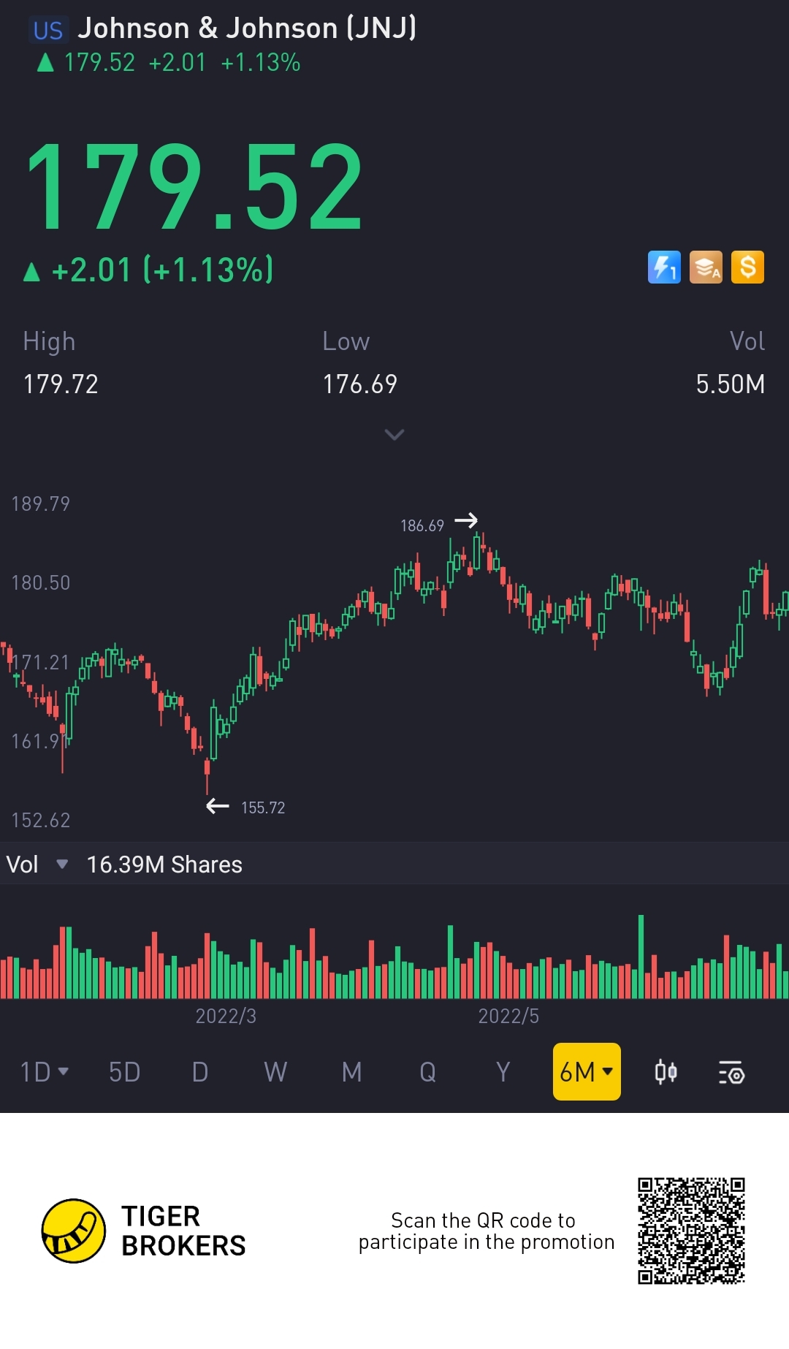
Task: Tap the yellow dollar sign icon
Action: tap(747, 267)
